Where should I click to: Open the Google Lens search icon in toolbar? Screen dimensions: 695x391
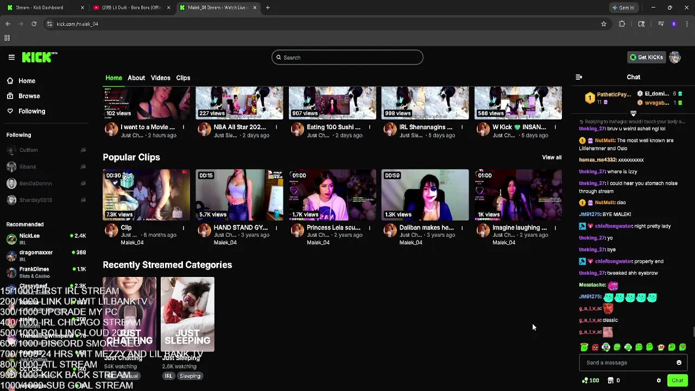[641, 24]
